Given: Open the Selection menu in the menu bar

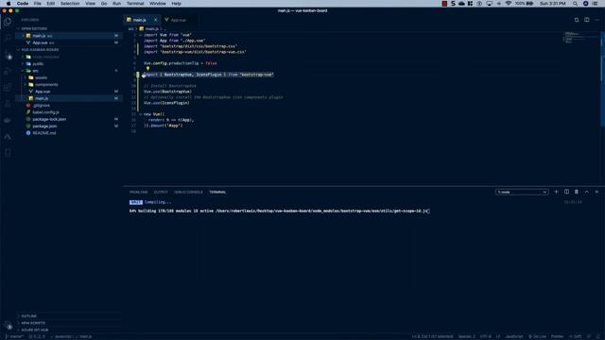Looking at the screenshot, I should [x=70, y=4].
